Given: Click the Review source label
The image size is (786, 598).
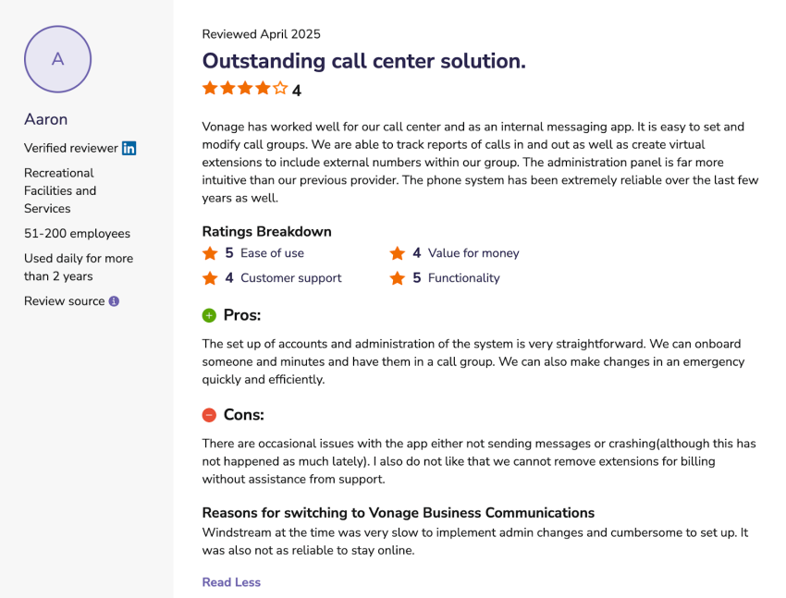Looking at the screenshot, I should (x=64, y=301).
